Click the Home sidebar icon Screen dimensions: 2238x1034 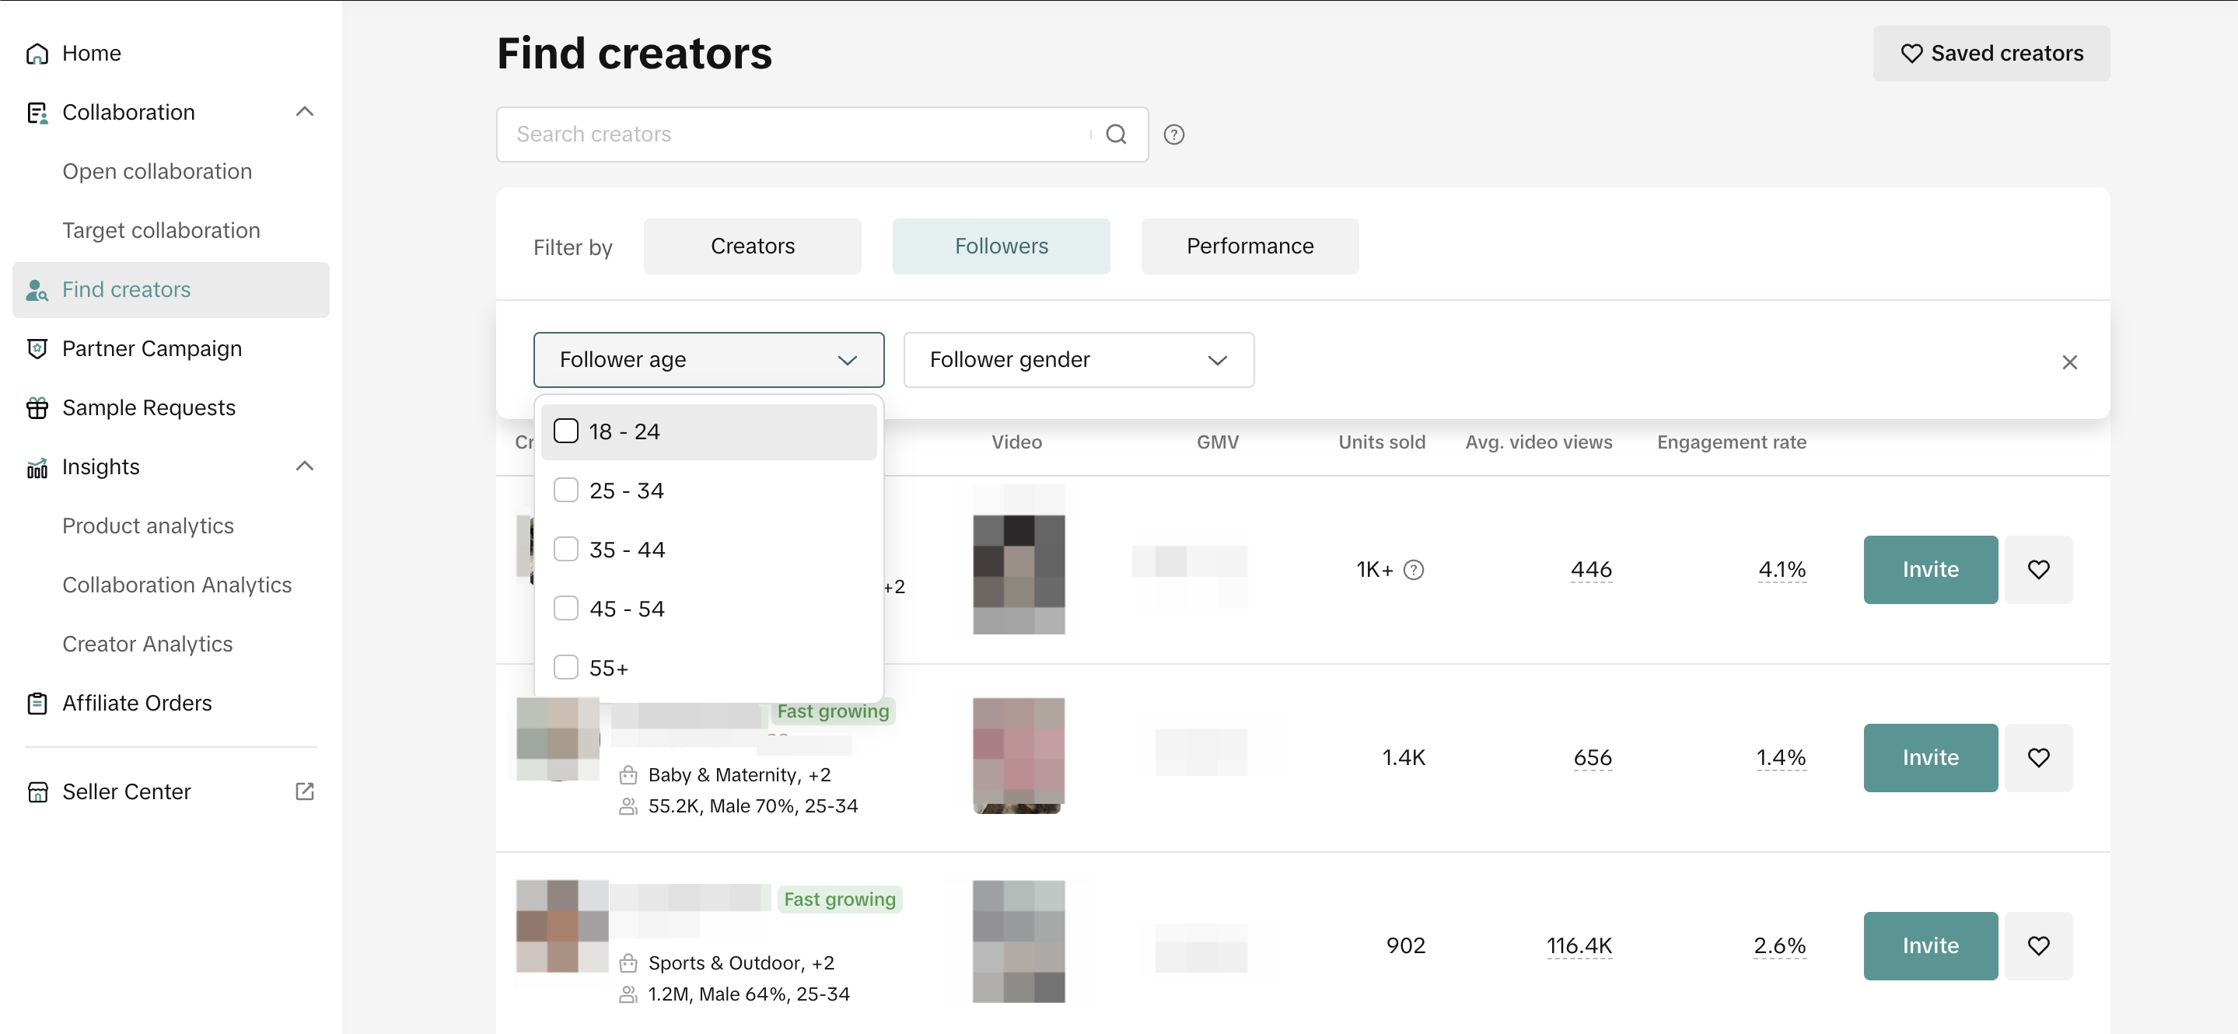click(37, 54)
